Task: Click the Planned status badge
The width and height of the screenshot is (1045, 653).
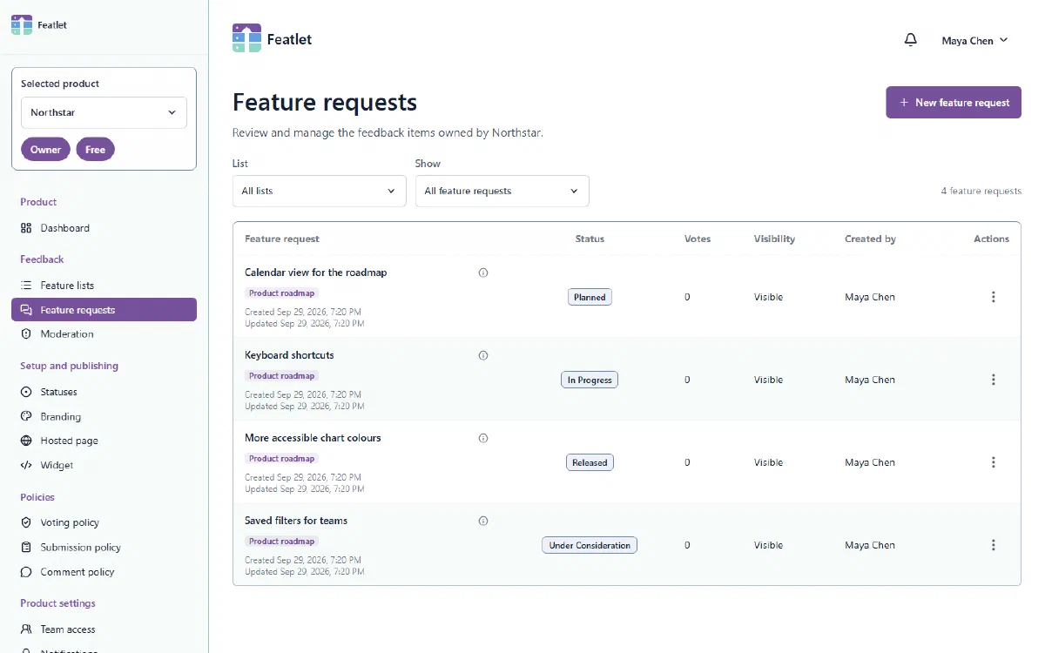Action: click(x=590, y=297)
